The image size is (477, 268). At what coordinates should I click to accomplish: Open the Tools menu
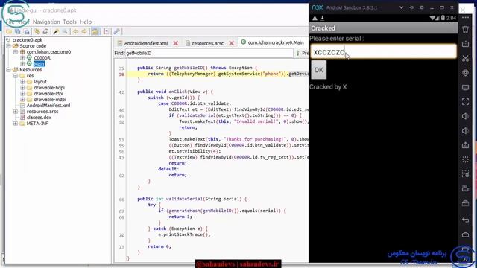pyautogui.click(x=69, y=22)
